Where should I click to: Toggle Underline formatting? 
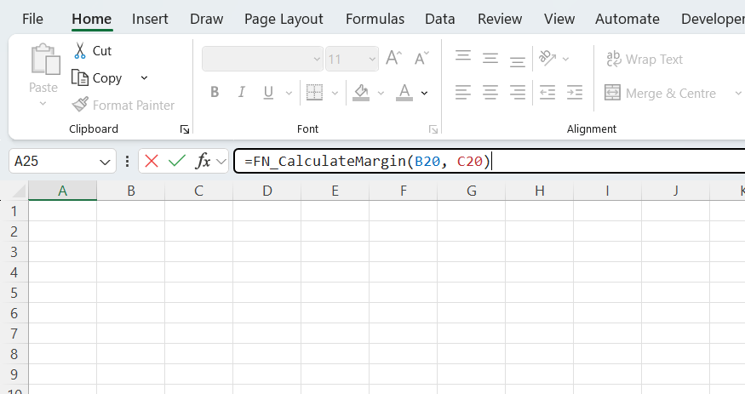268,92
